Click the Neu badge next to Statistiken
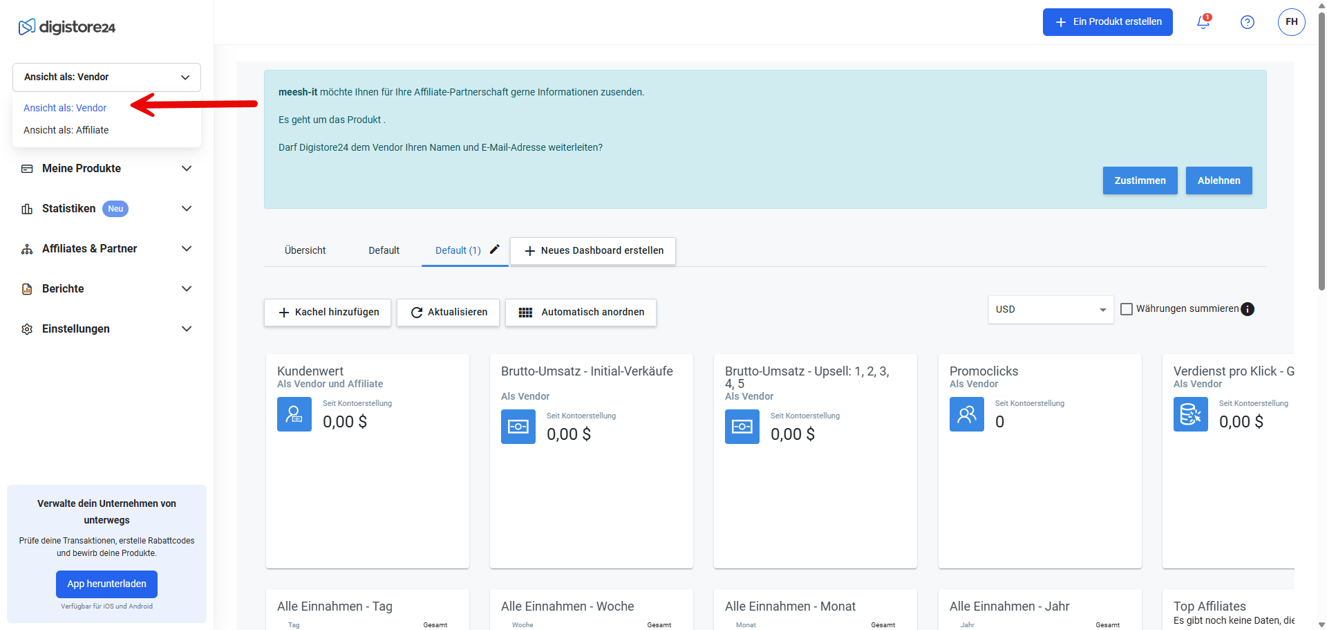This screenshot has width=1327, height=630. (x=115, y=209)
